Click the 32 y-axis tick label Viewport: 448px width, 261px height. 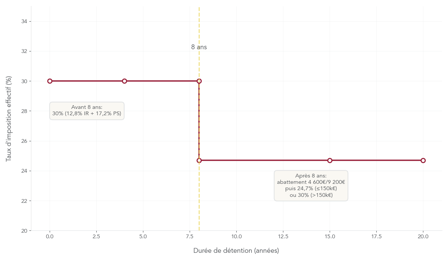[x=24, y=51]
